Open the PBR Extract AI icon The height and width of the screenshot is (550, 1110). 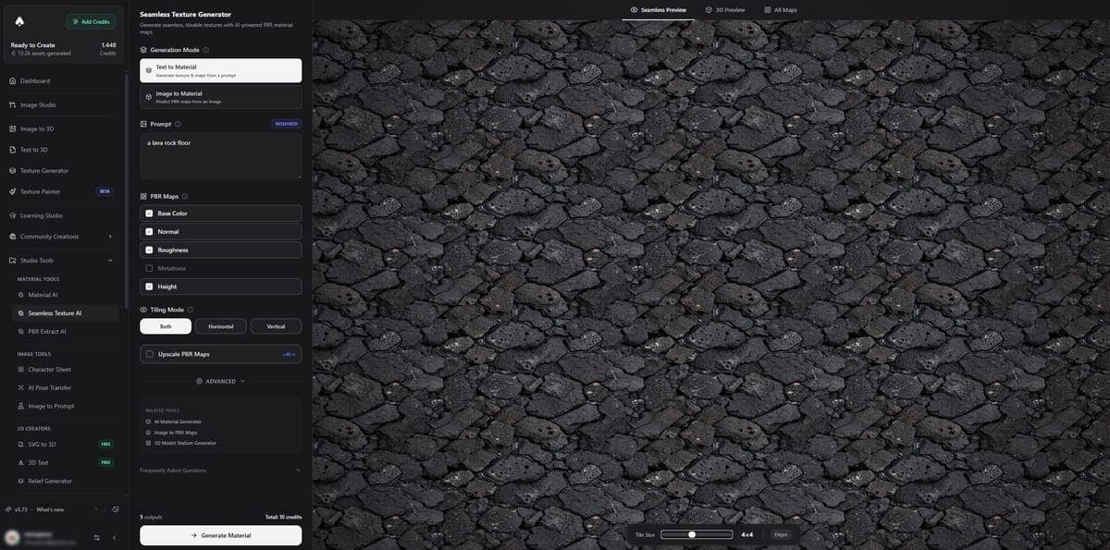click(x=21, y=331)
